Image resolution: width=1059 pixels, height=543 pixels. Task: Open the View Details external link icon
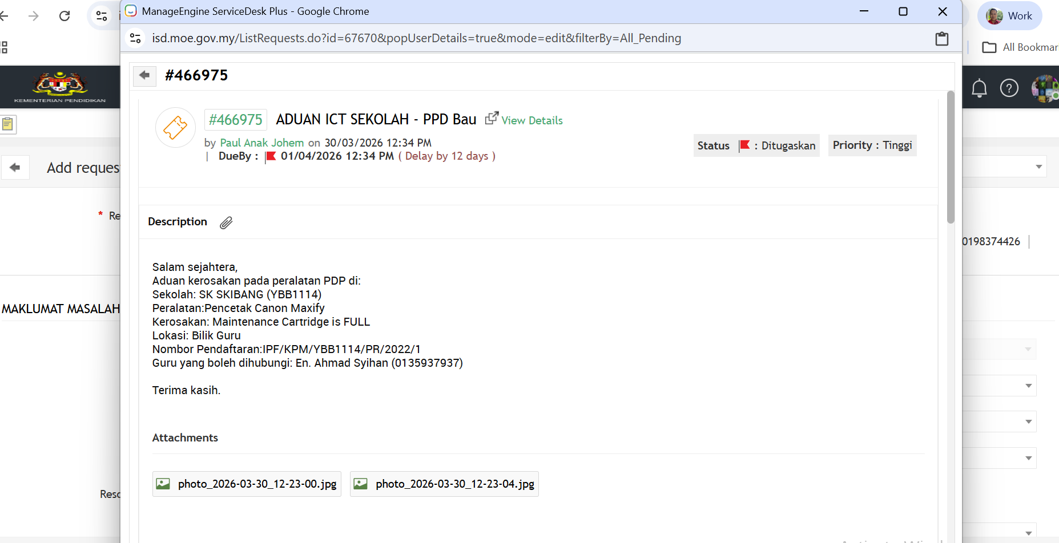pos(492,118)
